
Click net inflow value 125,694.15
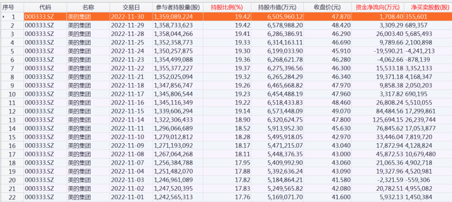(389, 120)
